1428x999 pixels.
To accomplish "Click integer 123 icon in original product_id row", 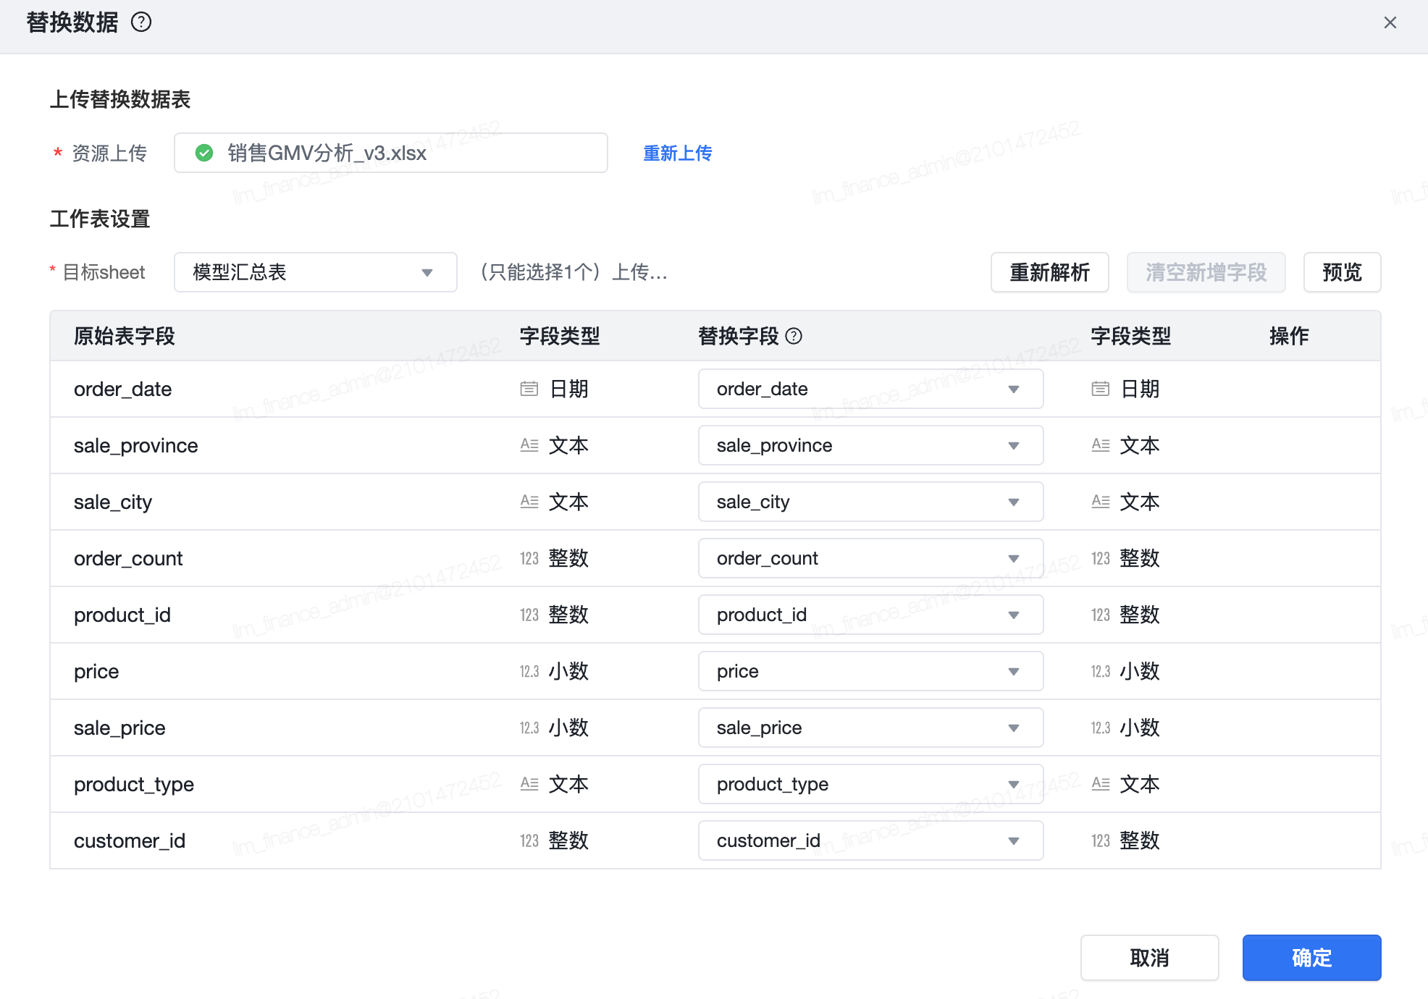I will [x=529, y=615].
